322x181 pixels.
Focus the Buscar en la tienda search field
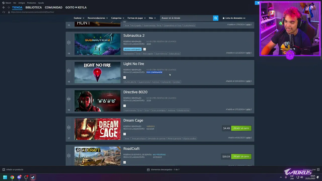click(x=186, y=18)
